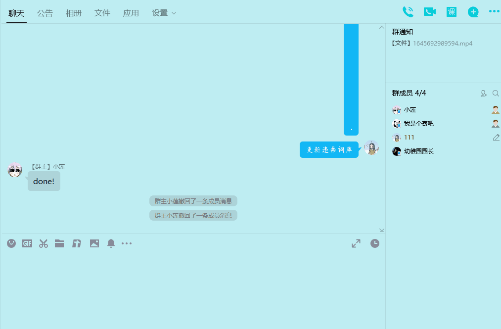Viewport: 501px width, 329px height.
Task: Click the 更新违禁词库 message bubble
Action: click(x=329, y=149)
